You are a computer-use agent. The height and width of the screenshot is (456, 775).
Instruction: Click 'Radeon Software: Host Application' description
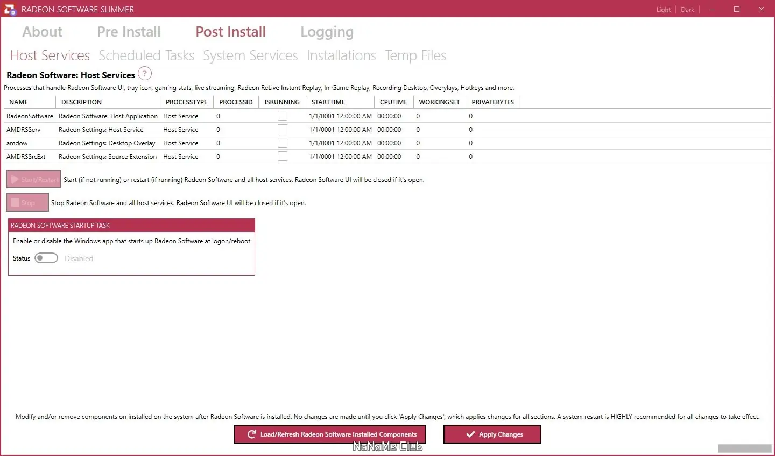[x=108, y=116]
